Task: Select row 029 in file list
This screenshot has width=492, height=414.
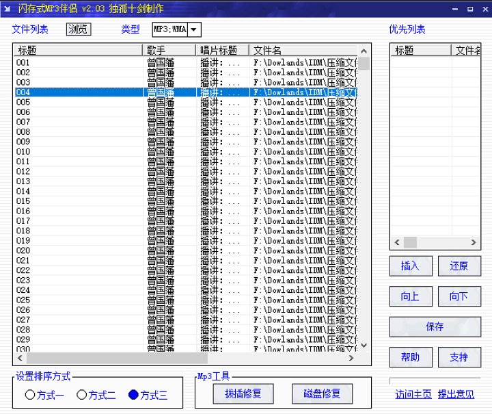Action: 186,339
